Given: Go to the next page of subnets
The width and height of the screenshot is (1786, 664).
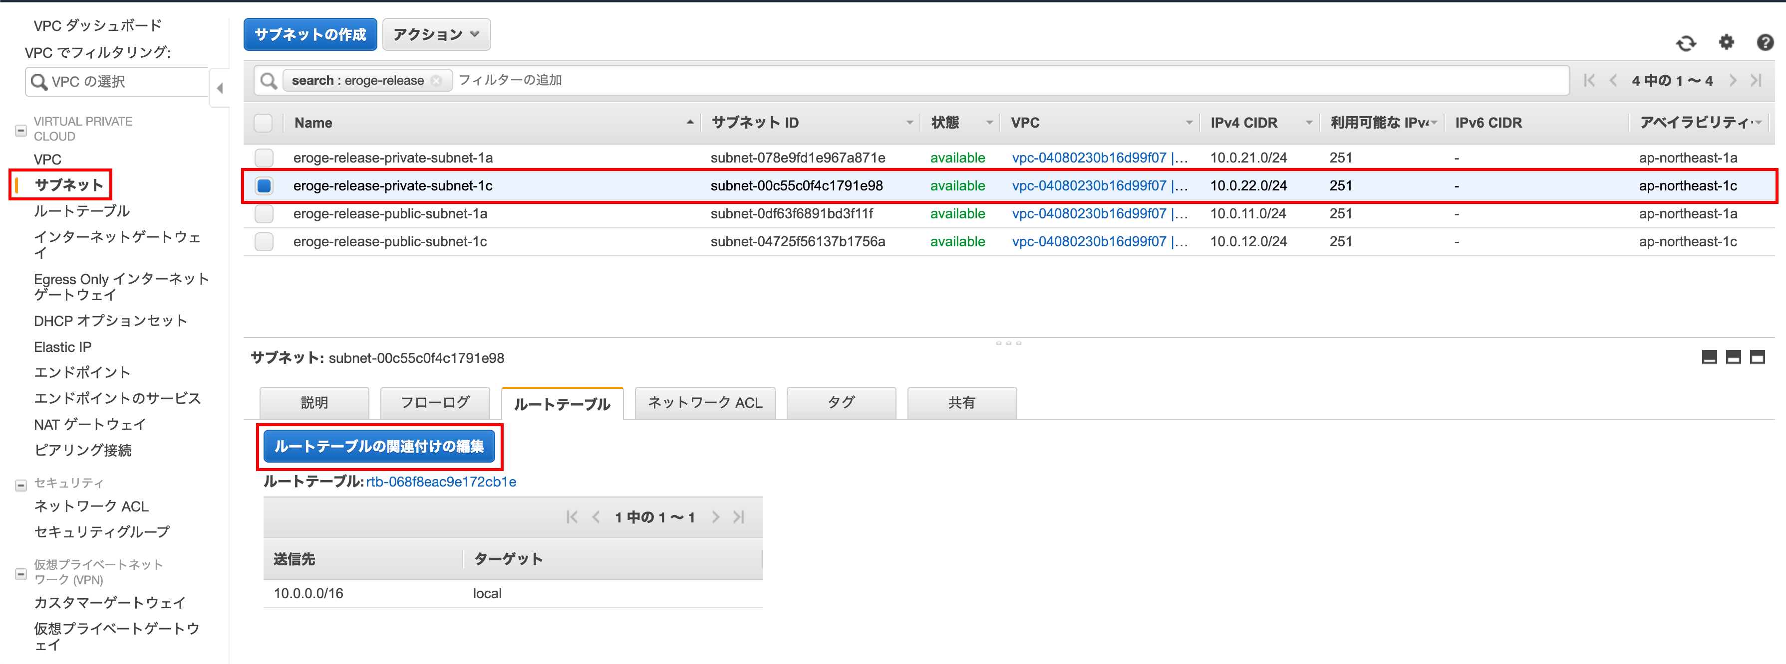Looking at the screenshot, I should click(x=1733, y=80).
